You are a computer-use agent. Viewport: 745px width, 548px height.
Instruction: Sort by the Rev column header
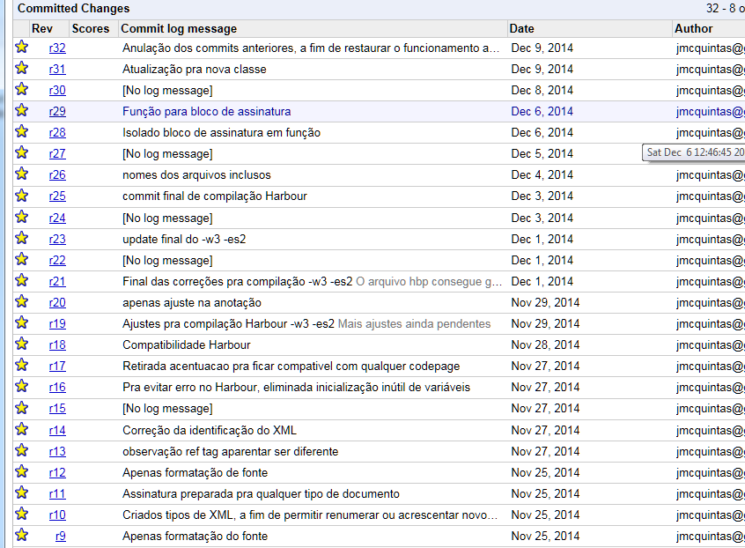coord(42,28)
